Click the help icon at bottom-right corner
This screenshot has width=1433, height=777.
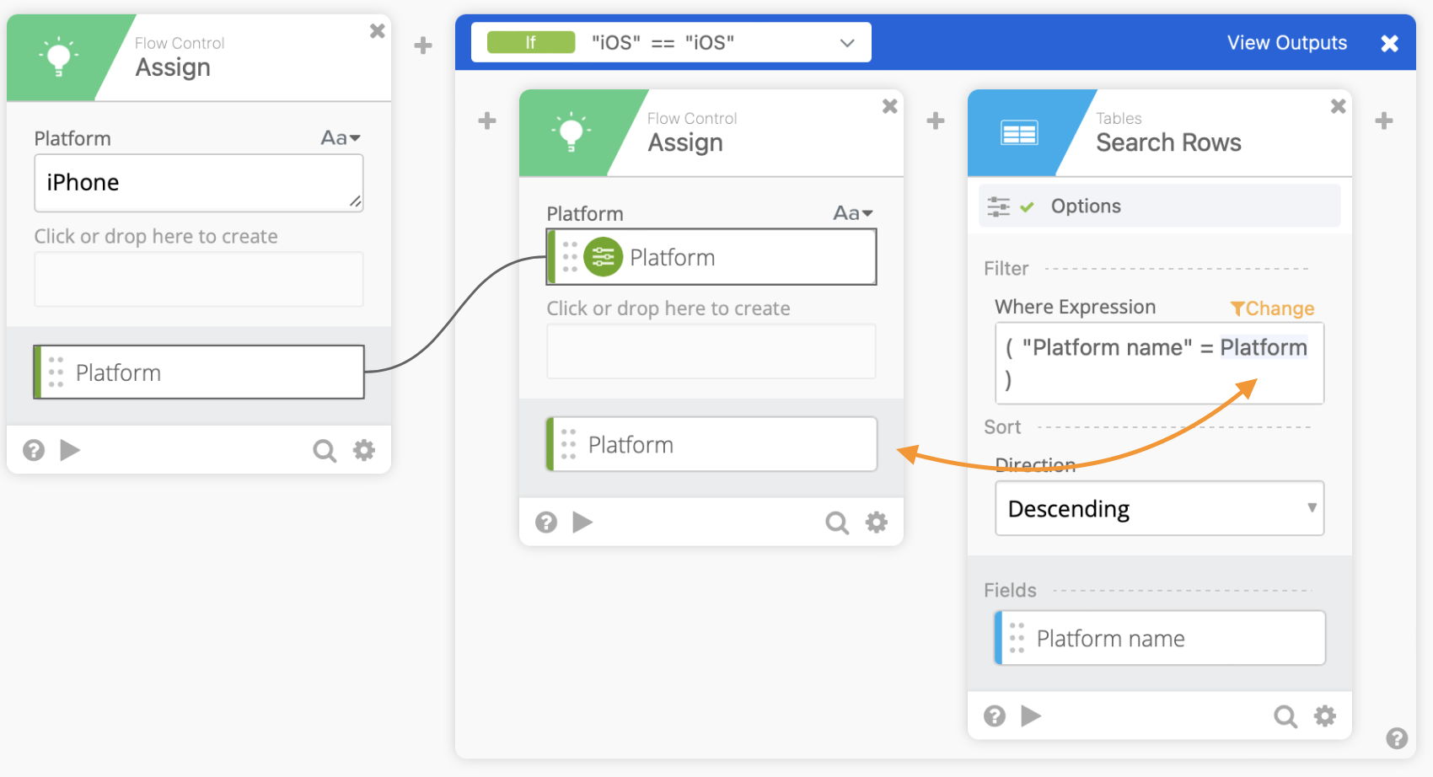coord(1396,738)
